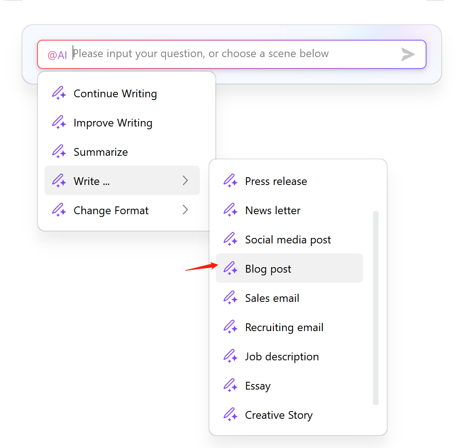
Task: Click the send arrow icon
Action: (x=407, y=54)
